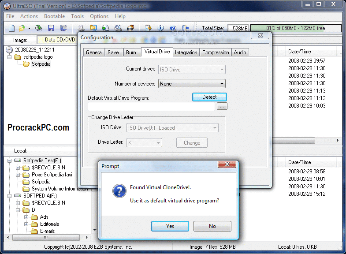This screenshot has width=346, height=254.
Task: Open the Drive Letter dropdown
Action: pos(144,143)
